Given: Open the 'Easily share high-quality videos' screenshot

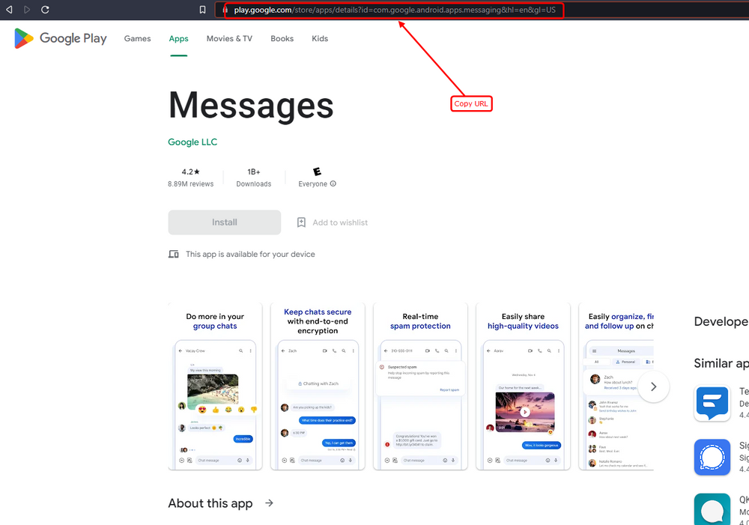Looking at the screenshot, I should click(x=523, y=386).
